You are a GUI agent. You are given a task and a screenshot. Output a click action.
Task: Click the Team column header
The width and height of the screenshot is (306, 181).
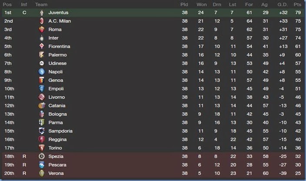click(x=41, y=4)
